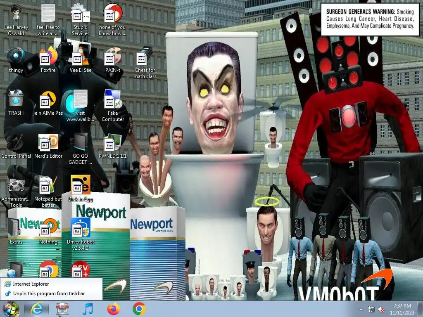This screenshot has width=423, height=317.
Task: Select the Dick in Egg shortcut
Action: [x=81, y=189]
